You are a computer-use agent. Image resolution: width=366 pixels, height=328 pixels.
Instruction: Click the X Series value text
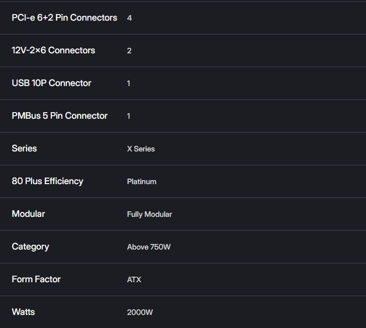[x=141, y=149]
